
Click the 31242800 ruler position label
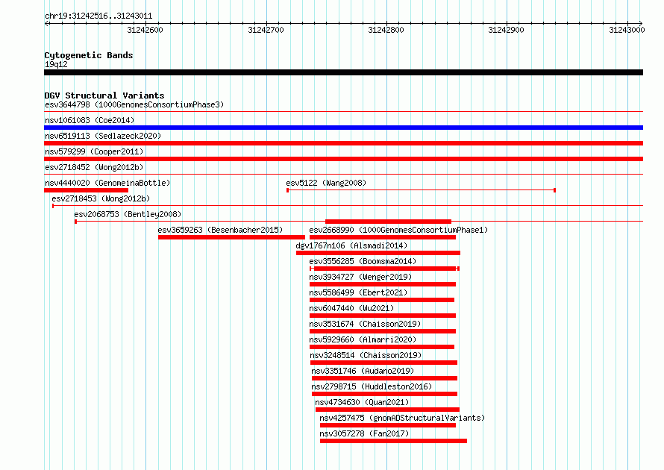click(386, 30)
